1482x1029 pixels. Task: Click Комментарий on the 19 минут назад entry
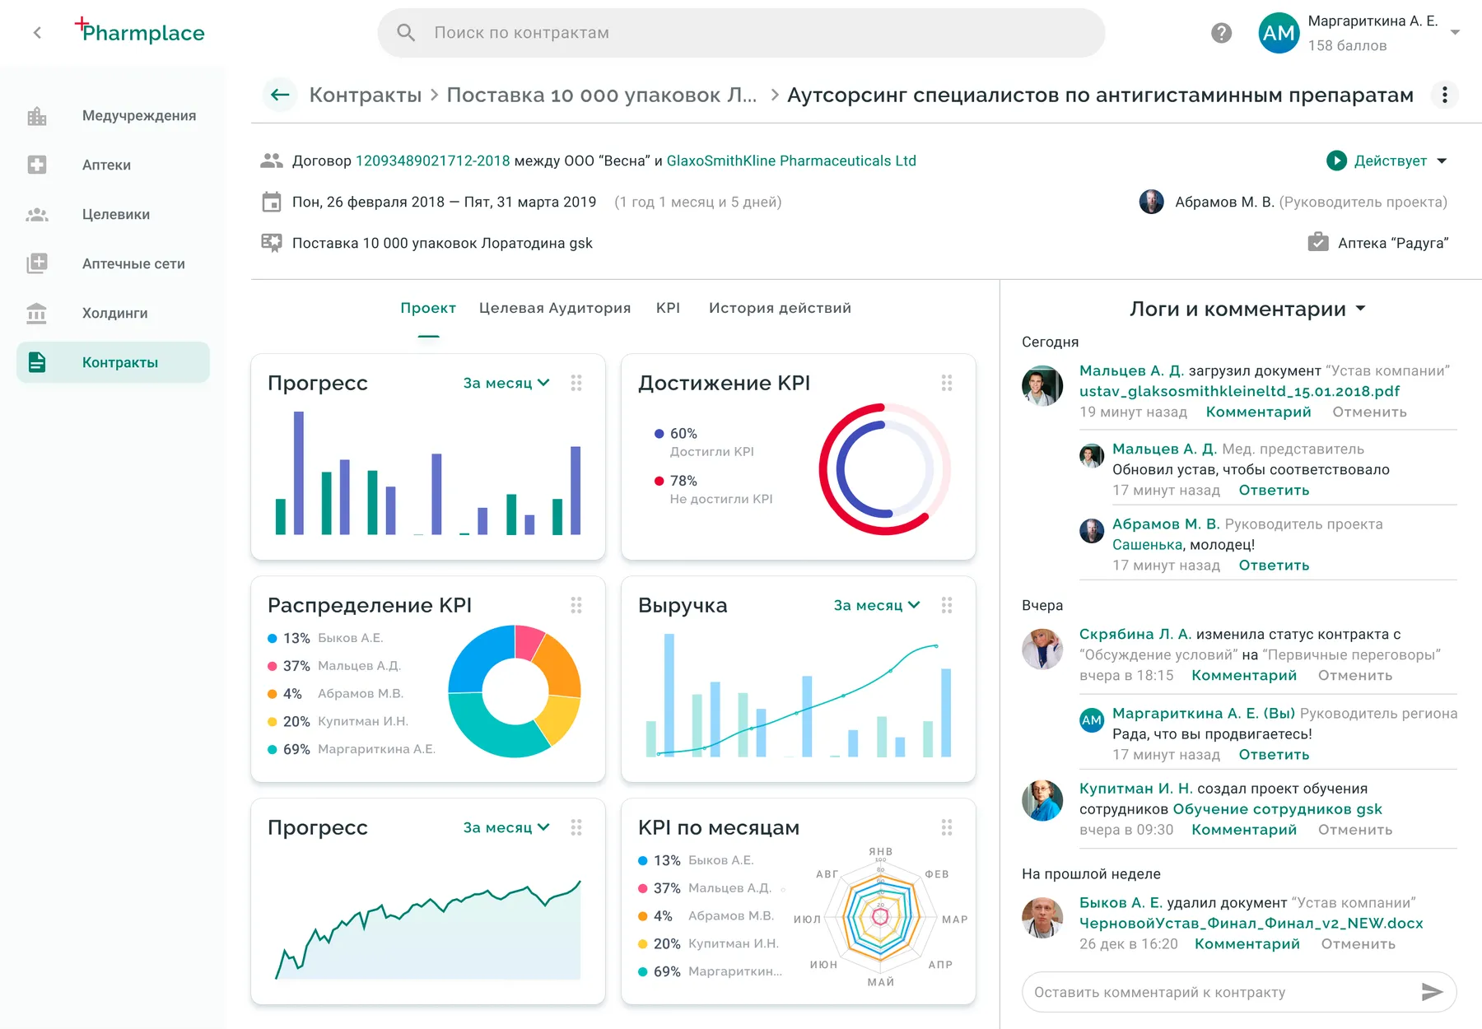[1258, 412]
